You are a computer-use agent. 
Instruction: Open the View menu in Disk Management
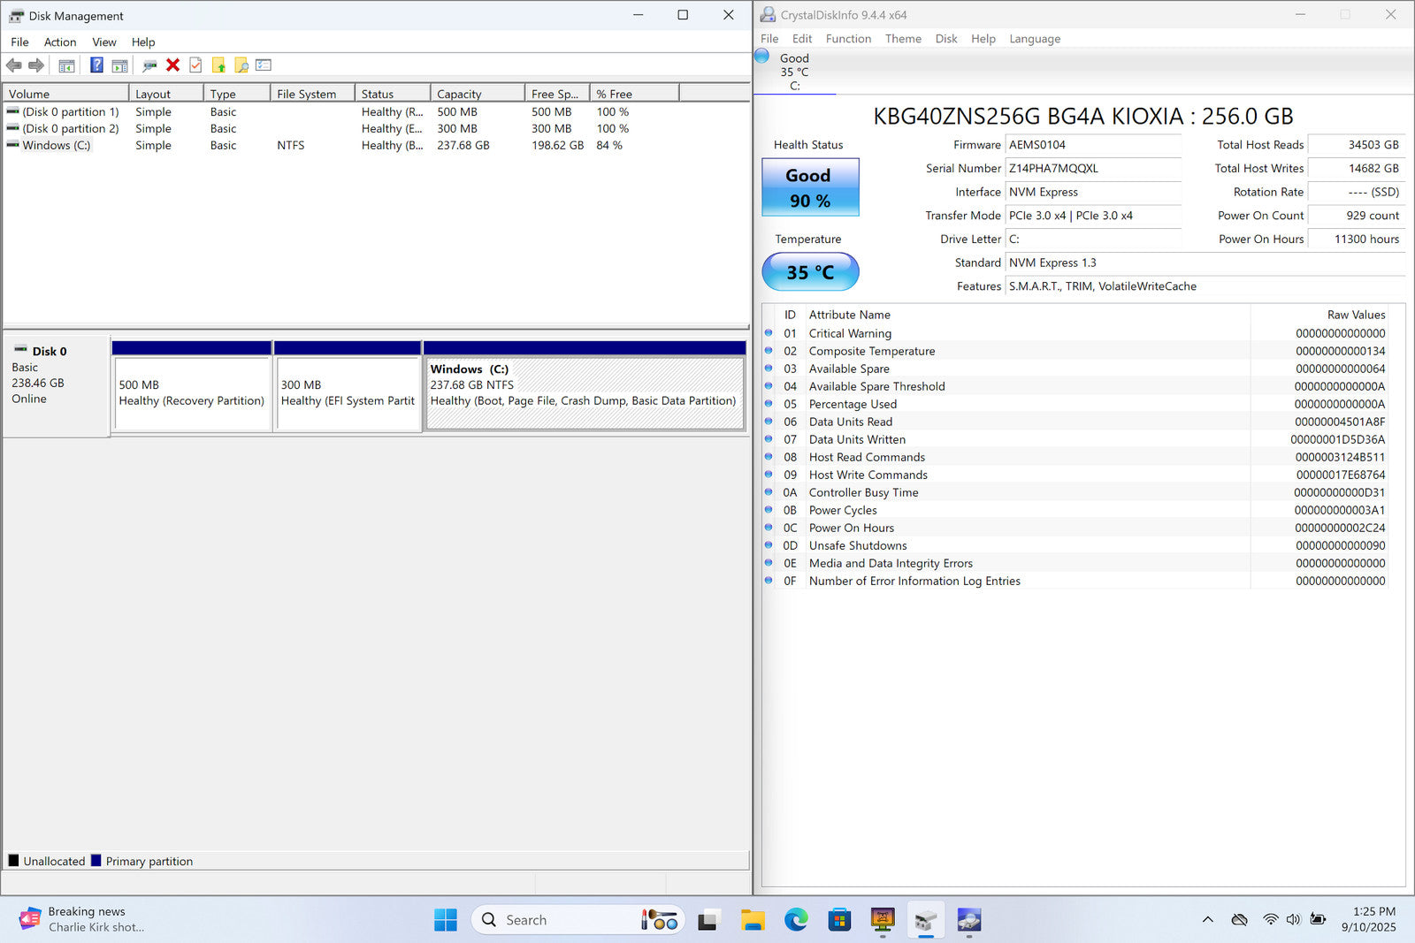click(104, 42)
